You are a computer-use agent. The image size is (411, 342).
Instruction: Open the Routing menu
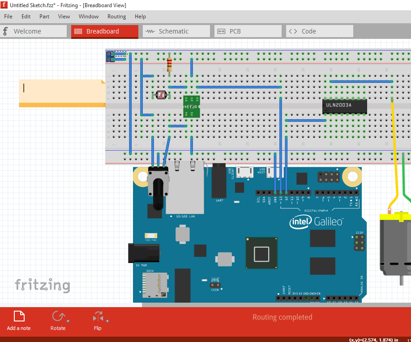point(116,17)
